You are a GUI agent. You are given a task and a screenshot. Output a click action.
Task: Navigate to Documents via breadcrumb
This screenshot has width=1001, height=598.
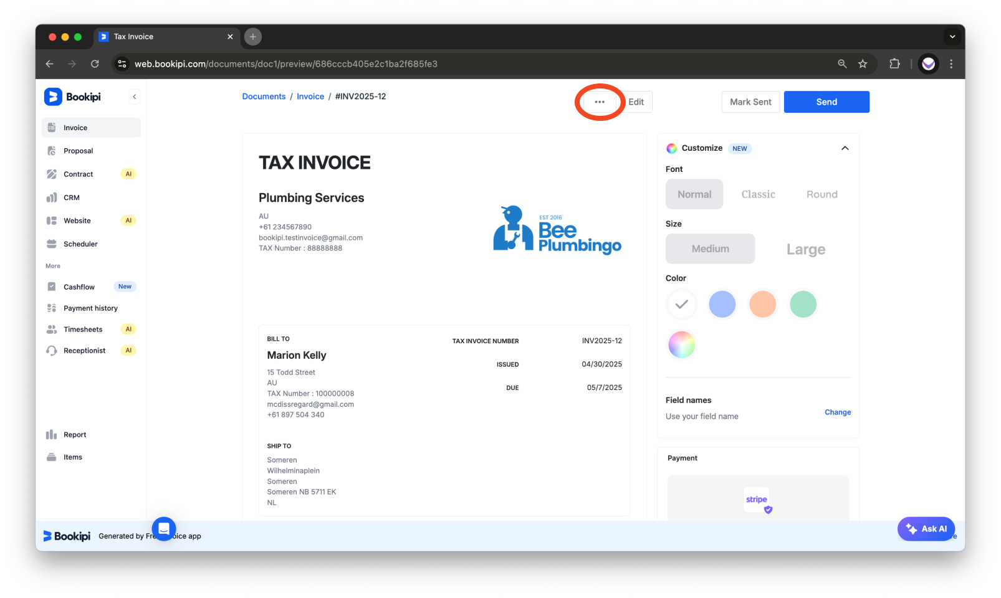[x=264, y=96]
